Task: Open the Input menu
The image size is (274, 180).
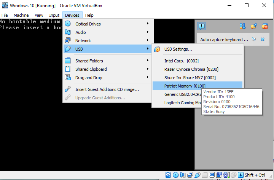Action: click(x=54, y=15)
